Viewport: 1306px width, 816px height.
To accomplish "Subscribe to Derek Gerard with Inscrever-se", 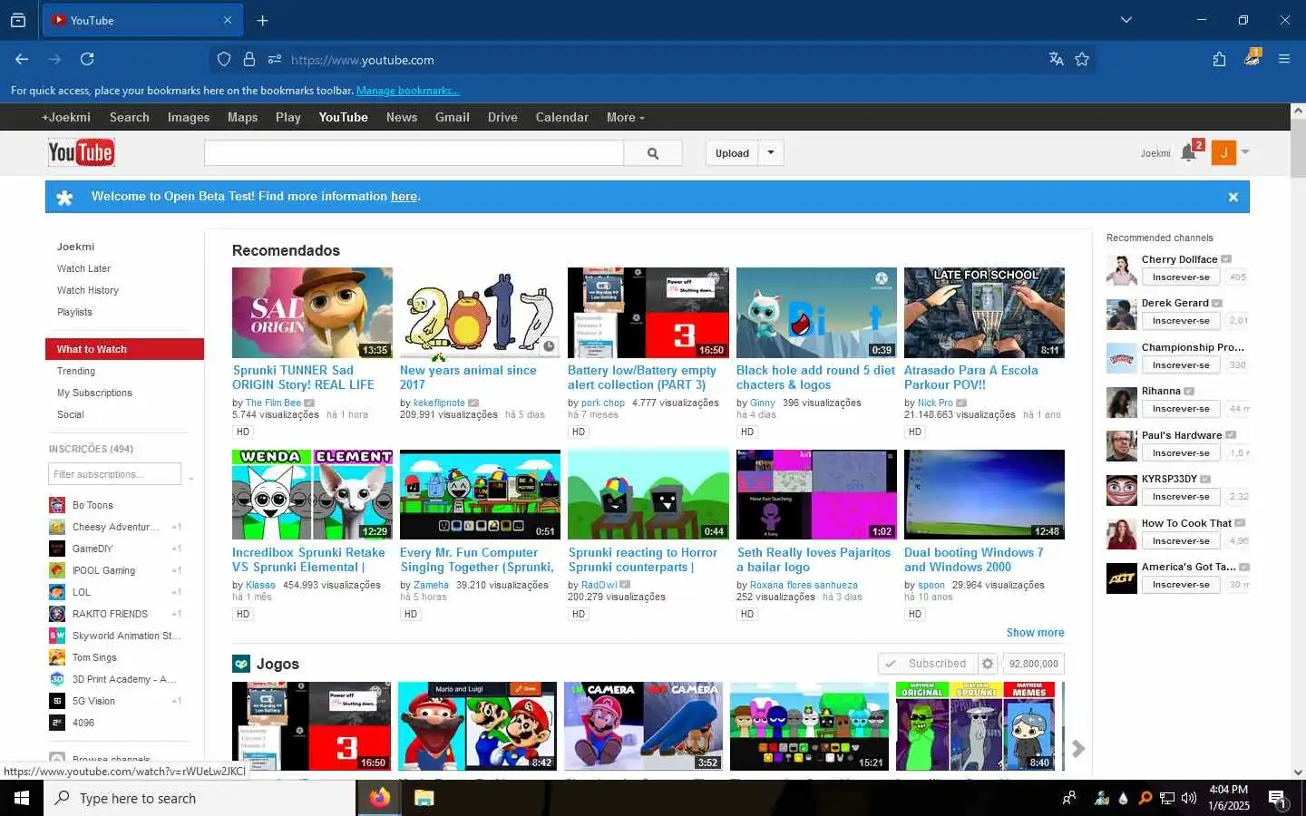I will (x=1180, y=321).
